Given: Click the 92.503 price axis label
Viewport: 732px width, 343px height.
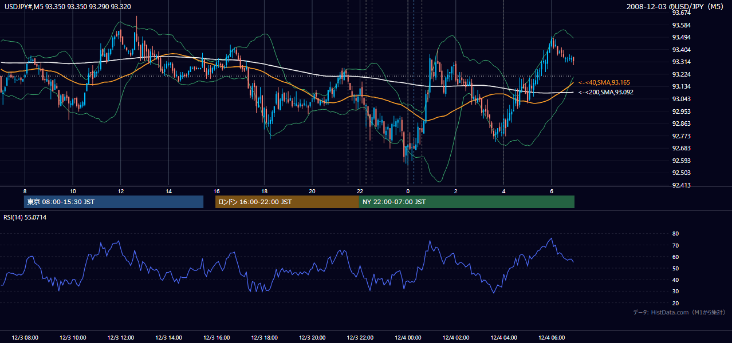Looking at the screenshot, I should 682,173.
